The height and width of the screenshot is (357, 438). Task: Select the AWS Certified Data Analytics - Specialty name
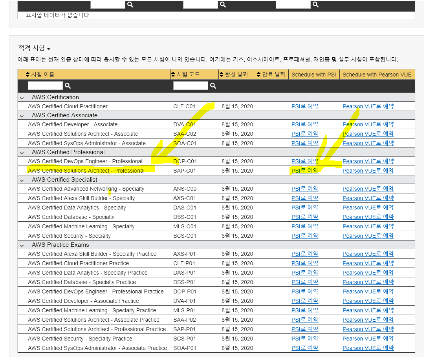(77, 208)
